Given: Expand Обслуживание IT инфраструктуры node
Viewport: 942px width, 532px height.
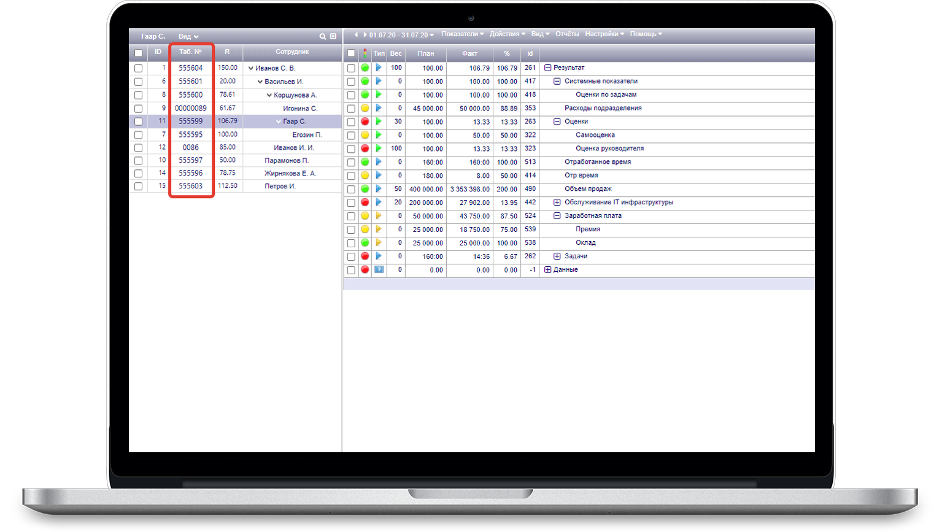Looking at the screenshot, I should point(557,202).
